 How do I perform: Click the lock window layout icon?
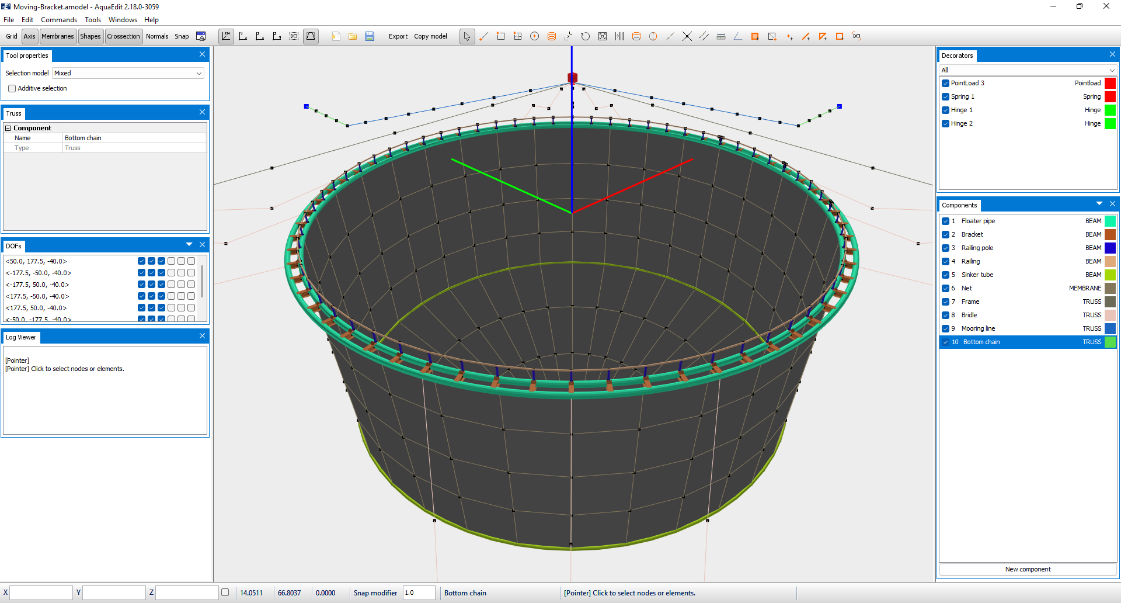201,36
